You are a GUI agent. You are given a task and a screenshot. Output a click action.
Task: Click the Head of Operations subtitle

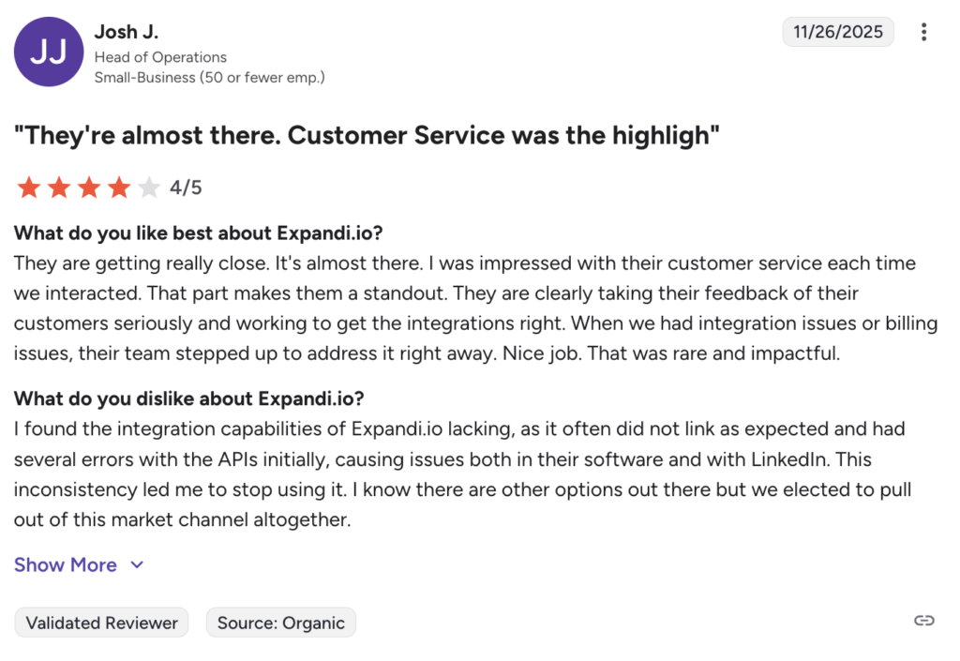click(x=160, y=57)
